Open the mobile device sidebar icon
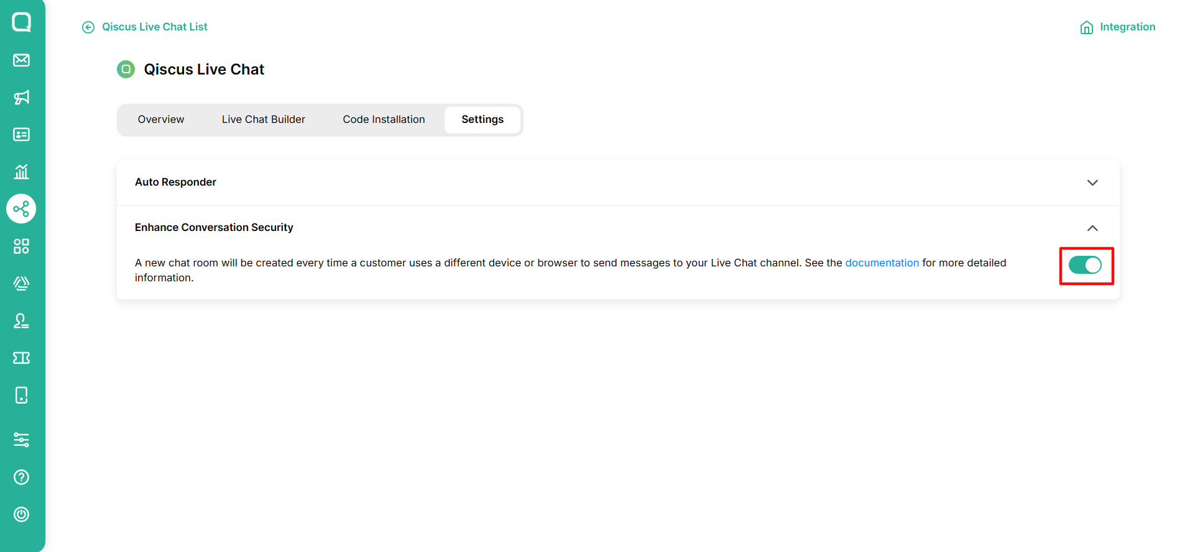Image resolution: width=1190 pixels, height=552 pixels. 22,396
